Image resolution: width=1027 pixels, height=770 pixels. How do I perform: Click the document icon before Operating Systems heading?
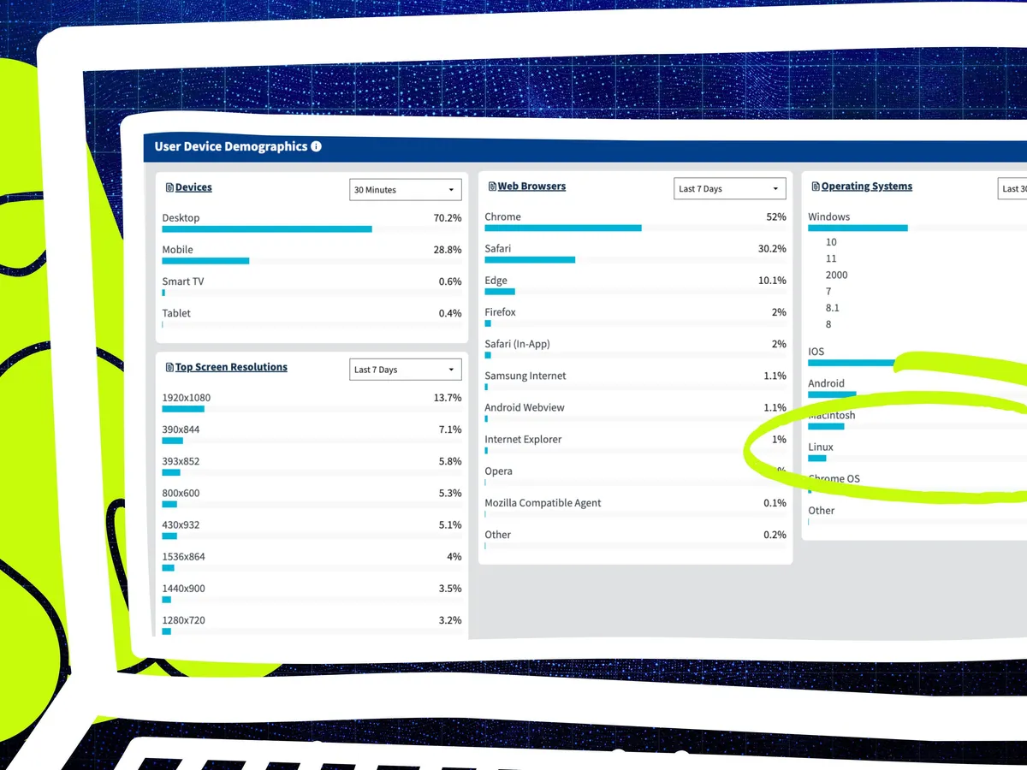click(x=816, y=187)
